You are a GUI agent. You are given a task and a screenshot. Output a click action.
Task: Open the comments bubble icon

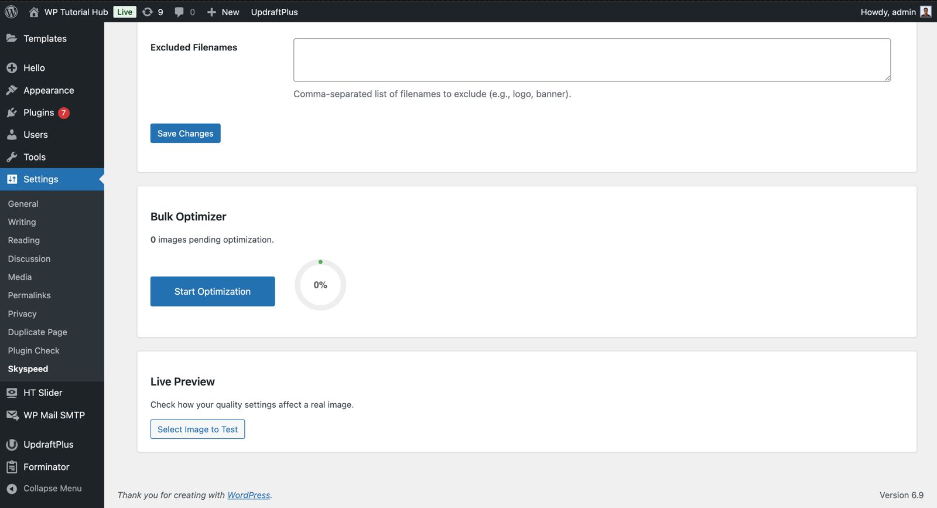point(179,12)
